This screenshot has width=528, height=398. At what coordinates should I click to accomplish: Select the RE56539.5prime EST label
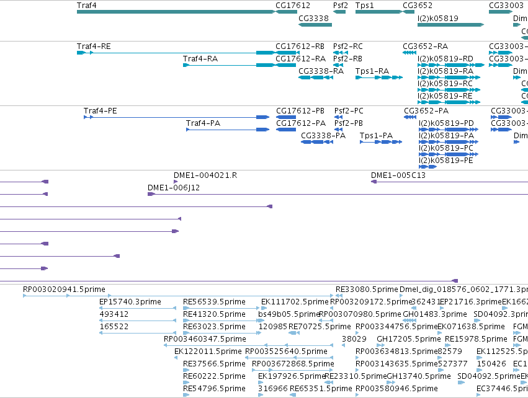214,302
